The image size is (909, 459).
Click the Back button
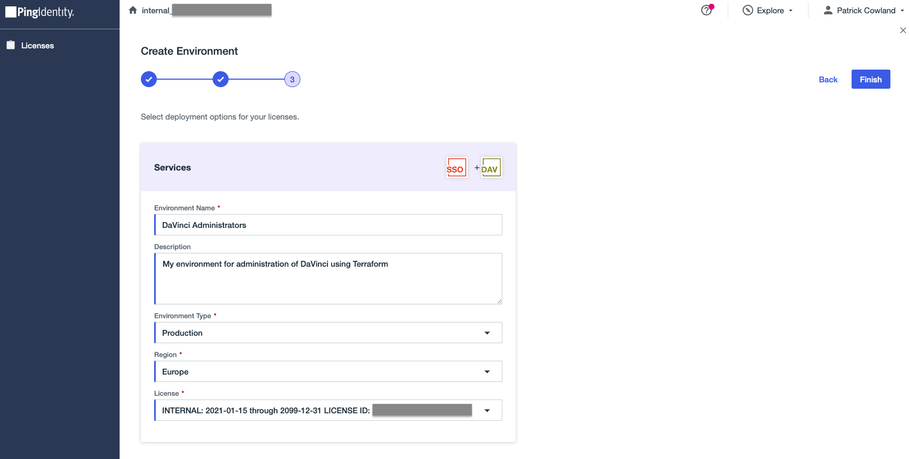[828, 79]
